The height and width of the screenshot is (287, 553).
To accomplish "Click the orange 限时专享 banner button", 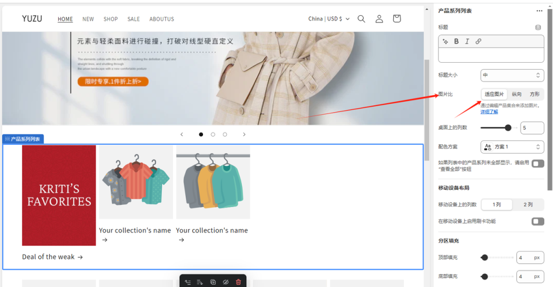I will tap(113, 82).
